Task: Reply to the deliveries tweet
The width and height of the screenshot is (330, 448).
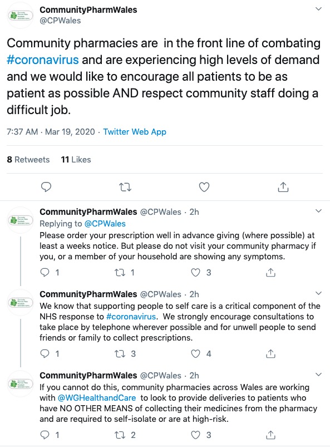Action: [45, 435]
